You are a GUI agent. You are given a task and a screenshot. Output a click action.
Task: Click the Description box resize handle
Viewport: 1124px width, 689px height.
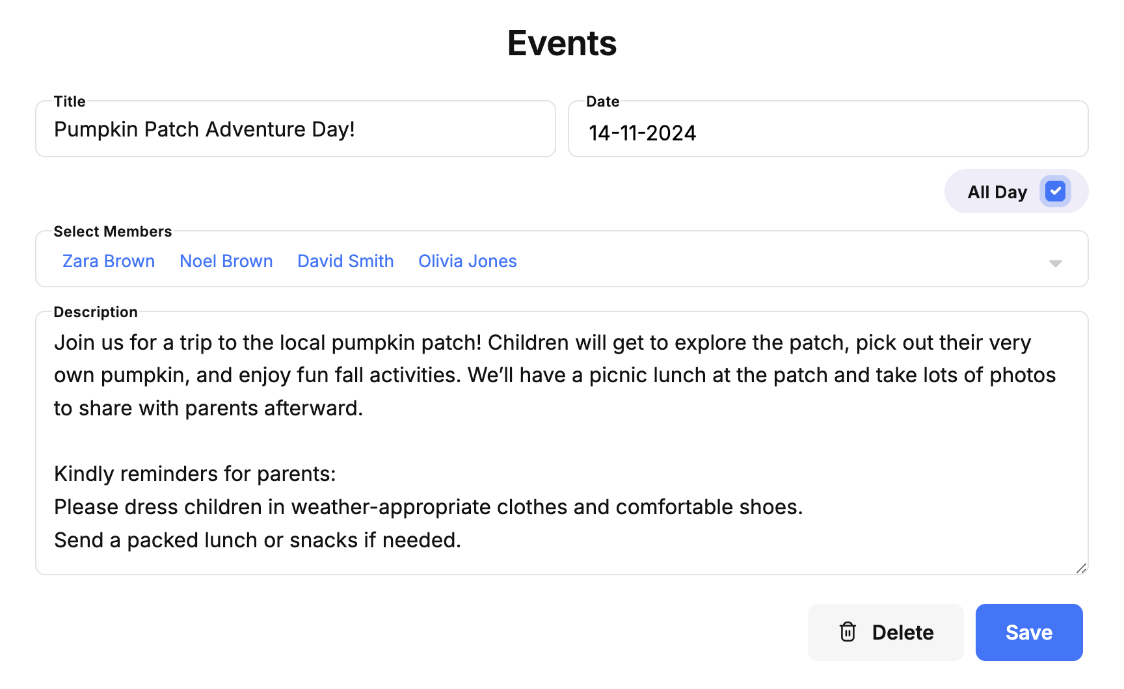1081,568
